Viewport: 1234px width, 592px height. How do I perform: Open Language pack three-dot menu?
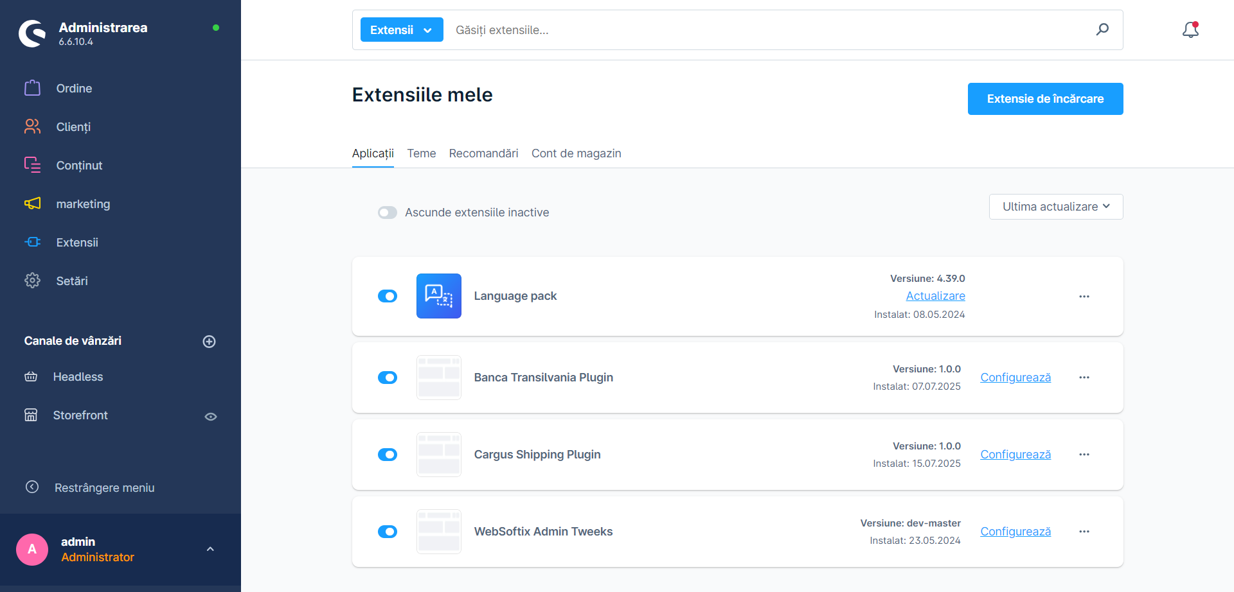click(1084, 297)
